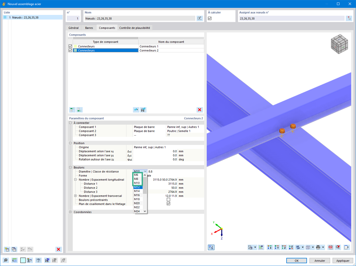Toggle checkbox for Connecteurs 2 row

tap(71, 50)
